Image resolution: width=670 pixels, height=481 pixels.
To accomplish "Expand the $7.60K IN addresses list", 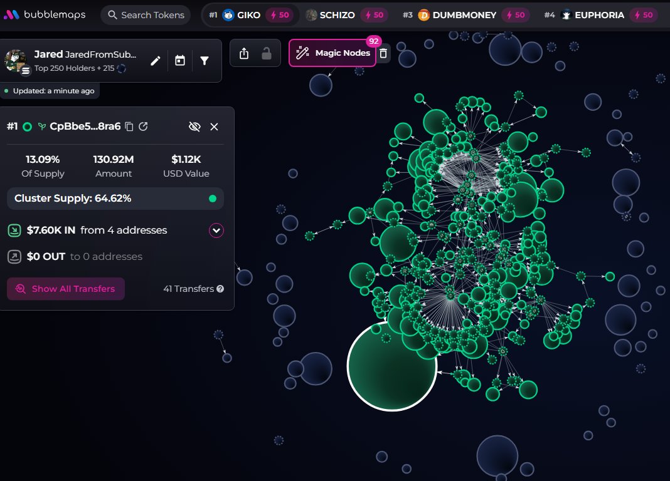I will point(216,230).
